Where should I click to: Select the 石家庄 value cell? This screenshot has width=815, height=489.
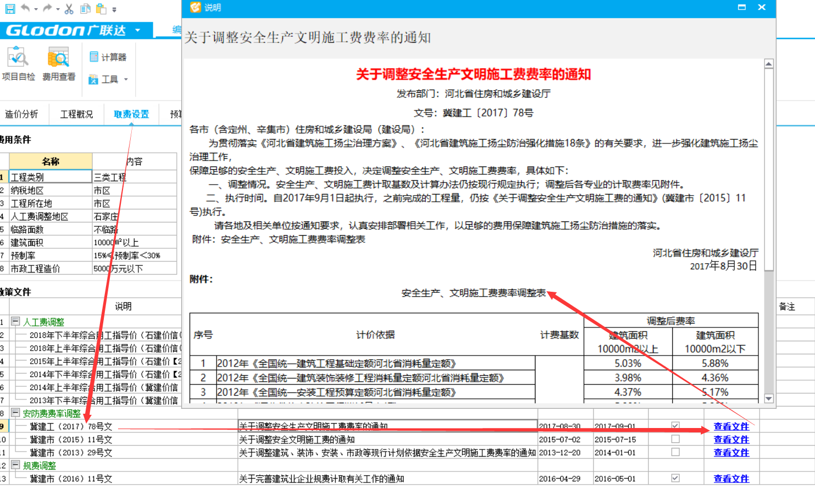(x=135, y=216)
